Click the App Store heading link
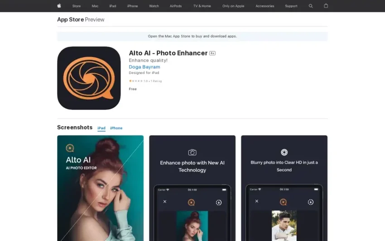The width and height of the screenshot is (385, 241). coord(71,19)
